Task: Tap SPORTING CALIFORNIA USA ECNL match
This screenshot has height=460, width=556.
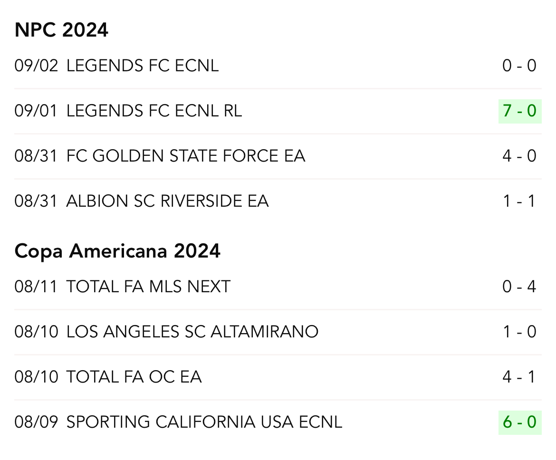Action: point(204,422)
